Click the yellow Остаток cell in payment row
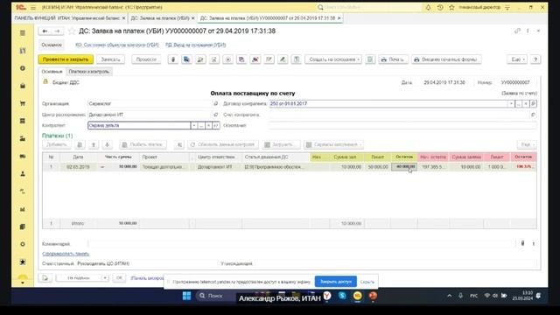Image resolution: width=560 pixels, height=315 pixels. [x=404, y=167]
